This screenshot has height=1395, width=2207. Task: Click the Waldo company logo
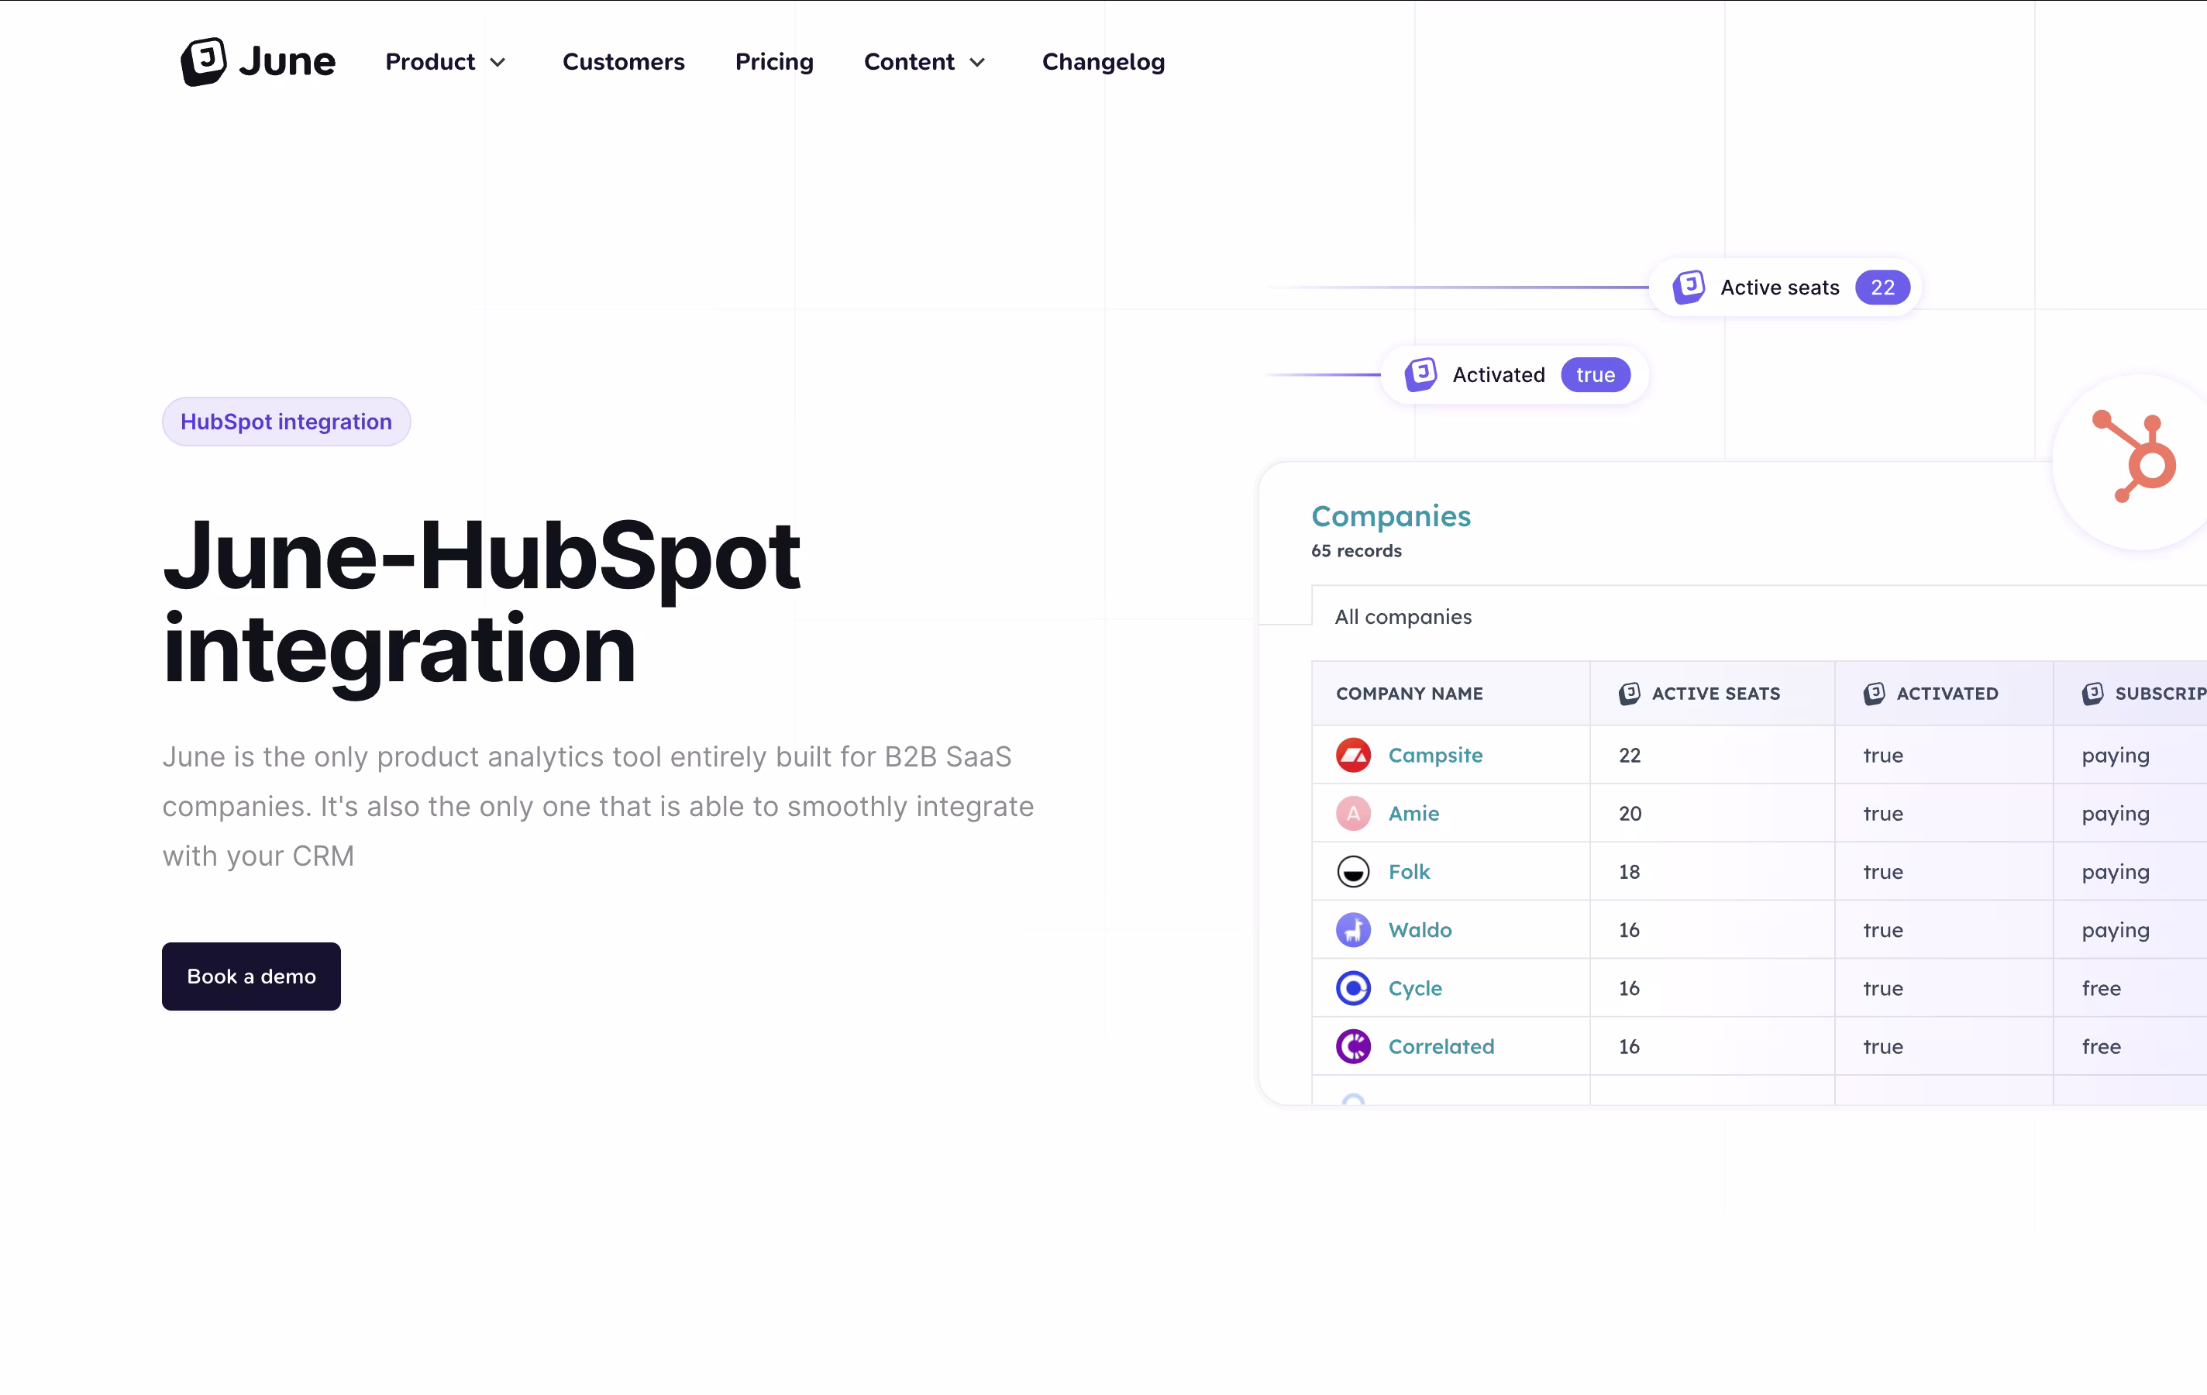pos(1353,929)
